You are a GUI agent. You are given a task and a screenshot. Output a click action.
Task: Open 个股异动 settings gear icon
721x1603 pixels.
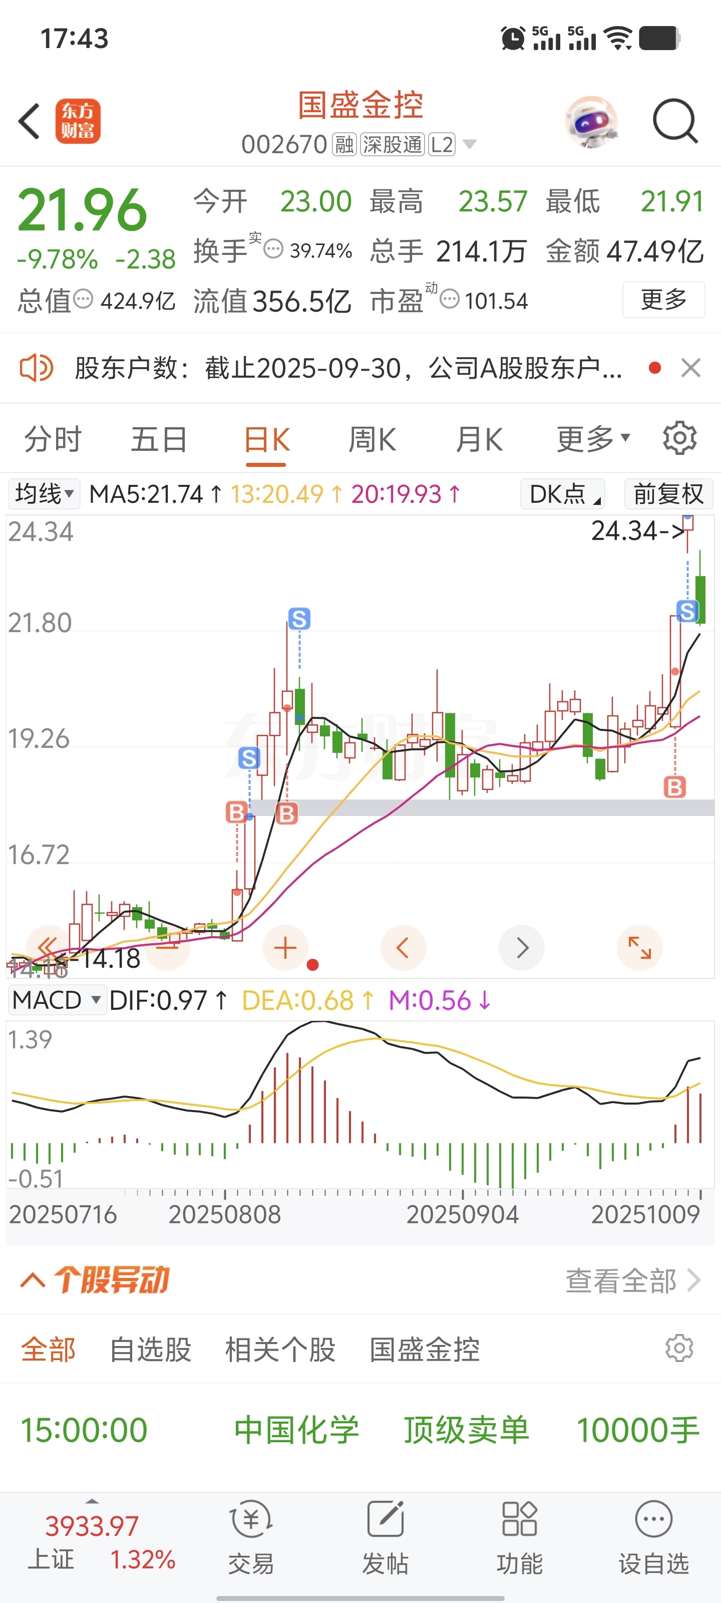[x=679, y=1348]
